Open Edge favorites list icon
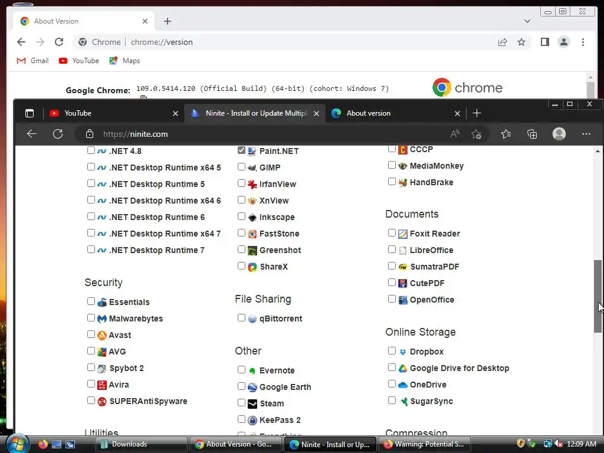Screen dimensions: 604x453 click(x=505, y=134)
